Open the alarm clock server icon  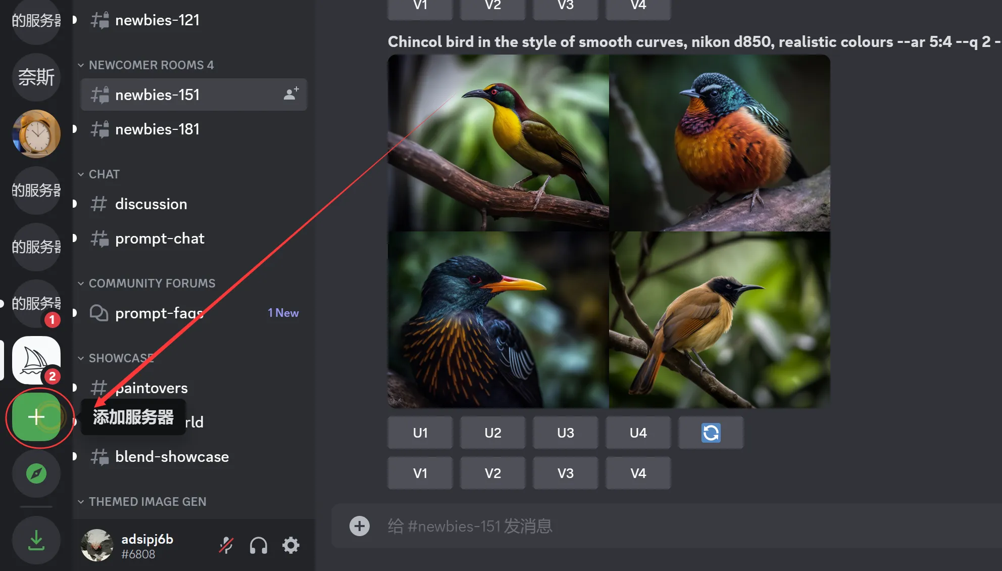pyautogui.click(x=36, y=134)
